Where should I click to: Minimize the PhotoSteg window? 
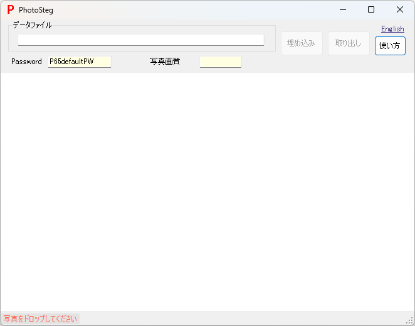click(x=343, y=10)
